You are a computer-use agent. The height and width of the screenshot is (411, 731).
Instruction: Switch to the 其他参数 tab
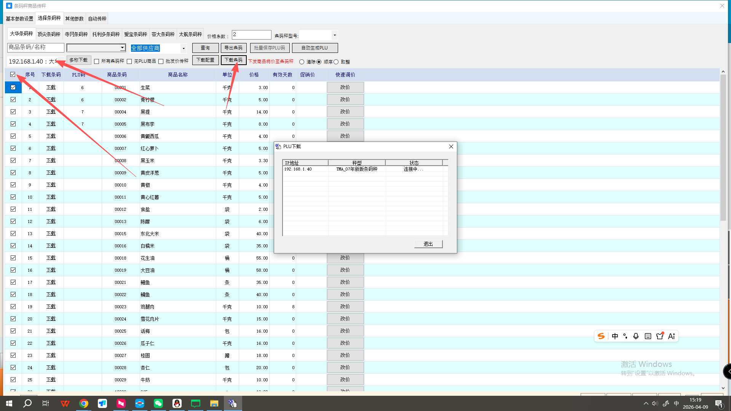tap(74, 19)
